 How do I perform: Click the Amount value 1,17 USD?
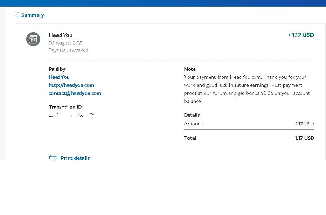click(x=305, y=124)
